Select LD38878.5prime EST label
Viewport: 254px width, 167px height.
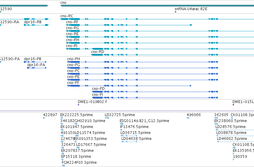coord(232,133)
